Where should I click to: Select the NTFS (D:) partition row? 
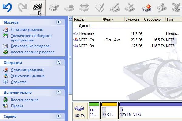pos(126,46)
